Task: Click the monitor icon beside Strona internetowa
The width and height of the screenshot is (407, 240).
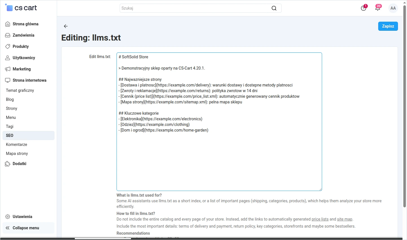Action: coord(8,80)
